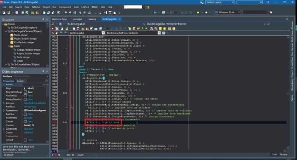
Task: Click the Code tab at bottom
Action: [274, 154]
